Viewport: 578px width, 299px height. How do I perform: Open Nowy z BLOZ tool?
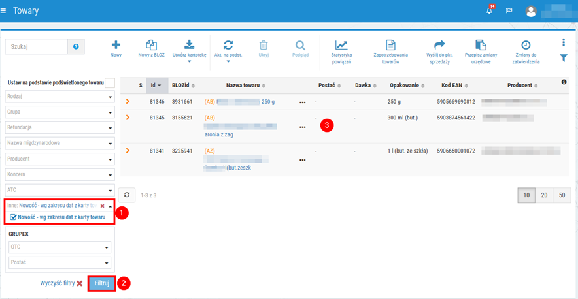151,45
